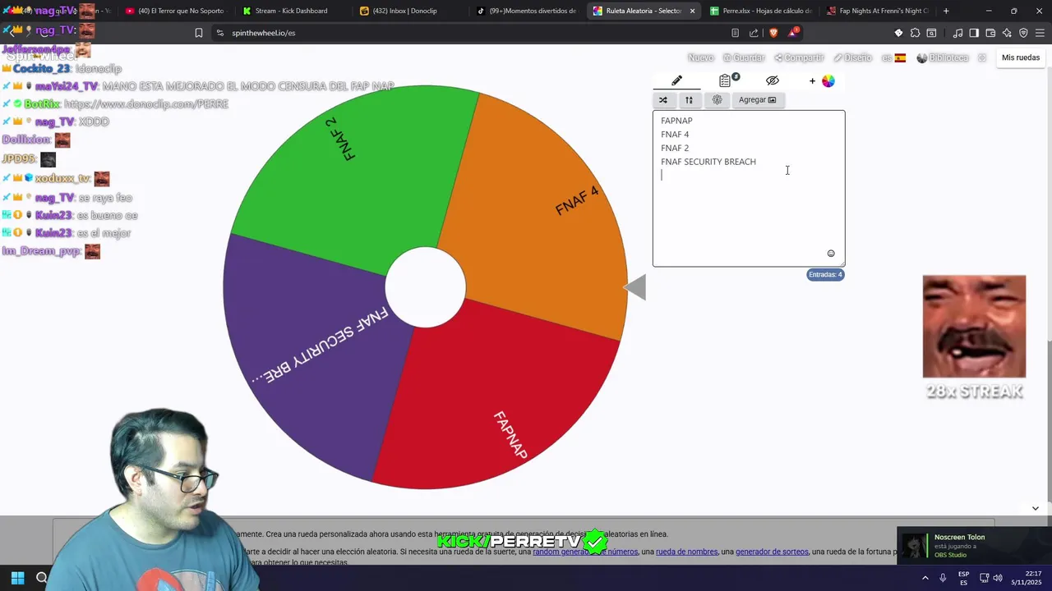This screenshot has width=1052, height=591.
Task: Open Mis ruedas panel
Action: (1021, 57)
